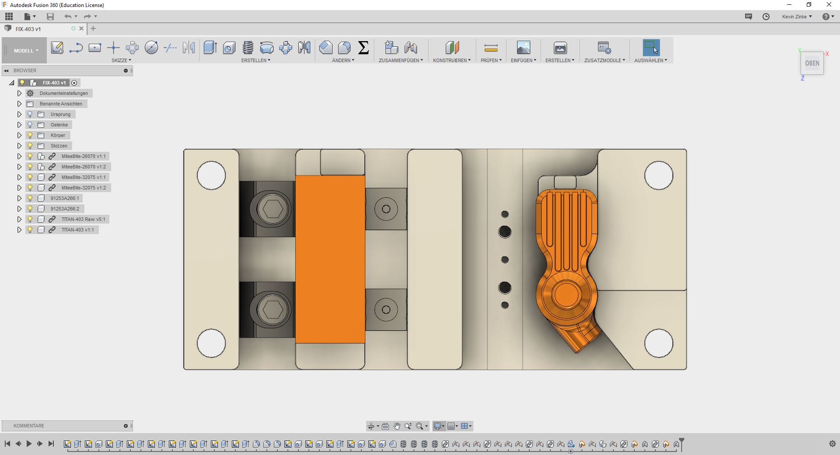Open the Sigma parameters tool
Screen dimensions: 840x455
pos(363,48)
